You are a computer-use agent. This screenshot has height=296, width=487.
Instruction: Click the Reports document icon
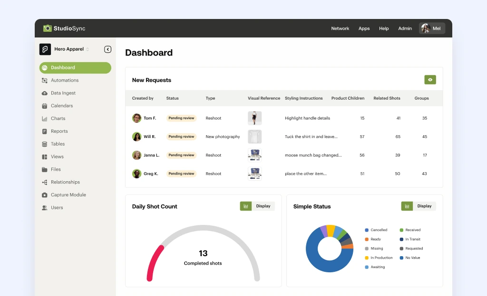(x=45, y=131)
